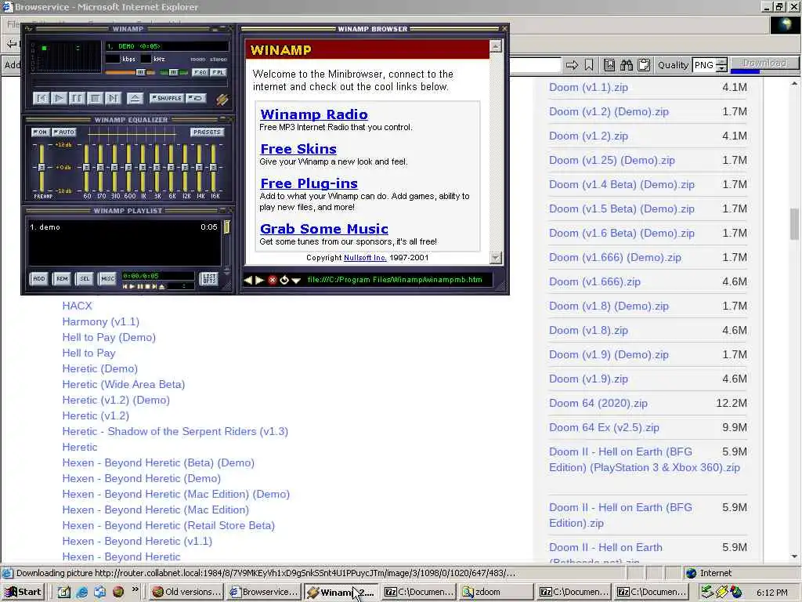Turn the equalizer ON button
Image resolution: width=802 pixels, height=602 pixels.
tap(41, 132)
